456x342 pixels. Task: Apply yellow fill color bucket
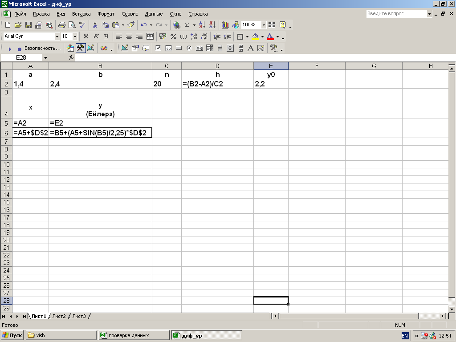(255, 37)
